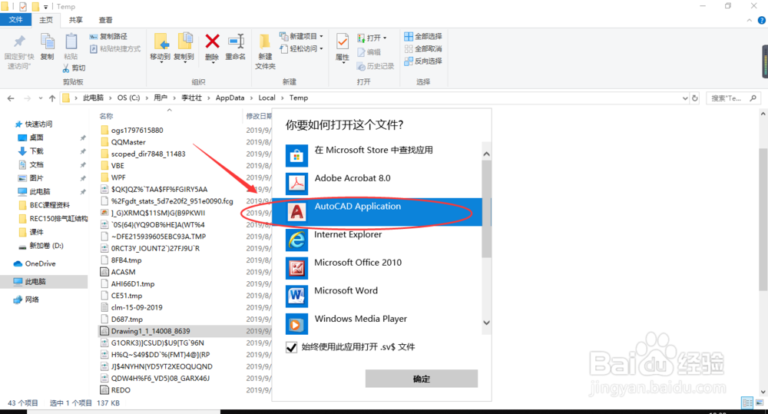Screen dimensions: 768x414
Task: Click the Properties (属性) icon
Action: (343, 42)
